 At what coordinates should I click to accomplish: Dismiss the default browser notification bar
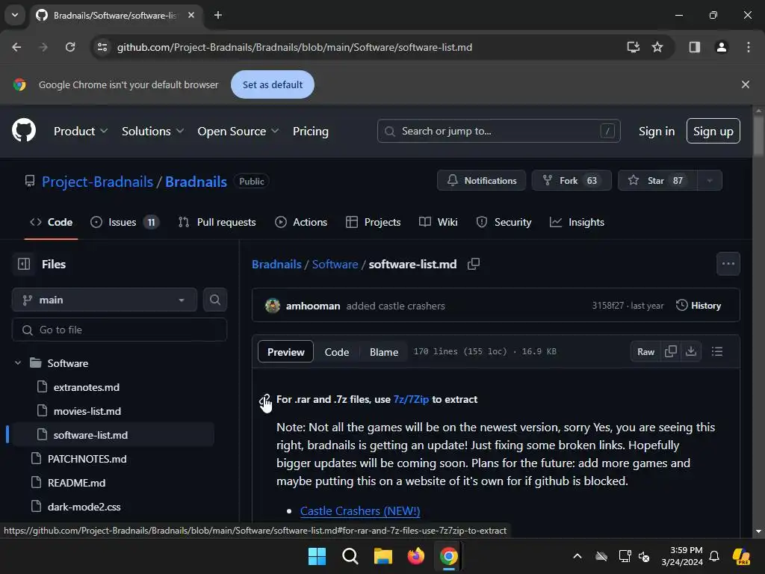coord(745,84)
